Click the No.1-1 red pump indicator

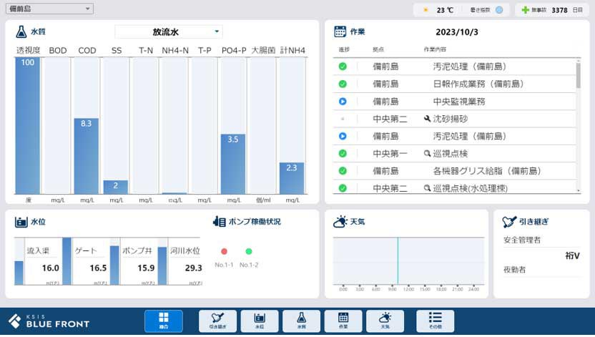click(x=224, y=252)
